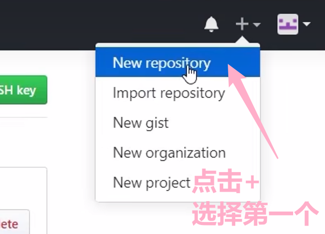The image size is (325, 234).
Task: Click the dropdown menu's top pointer triangle
Action: click(x=242, y=40)
